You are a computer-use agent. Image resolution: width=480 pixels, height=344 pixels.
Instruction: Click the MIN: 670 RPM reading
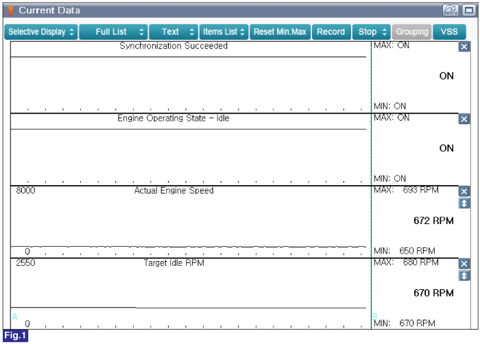click(405, 323)
